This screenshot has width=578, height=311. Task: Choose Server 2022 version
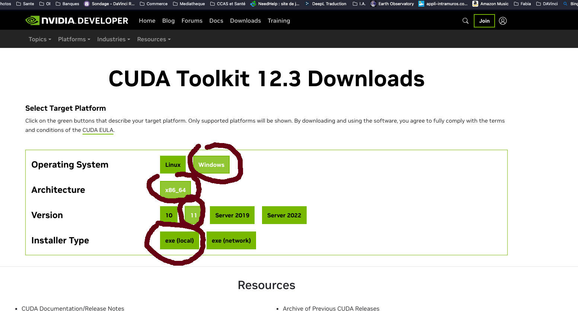click(x=284, y=215)
